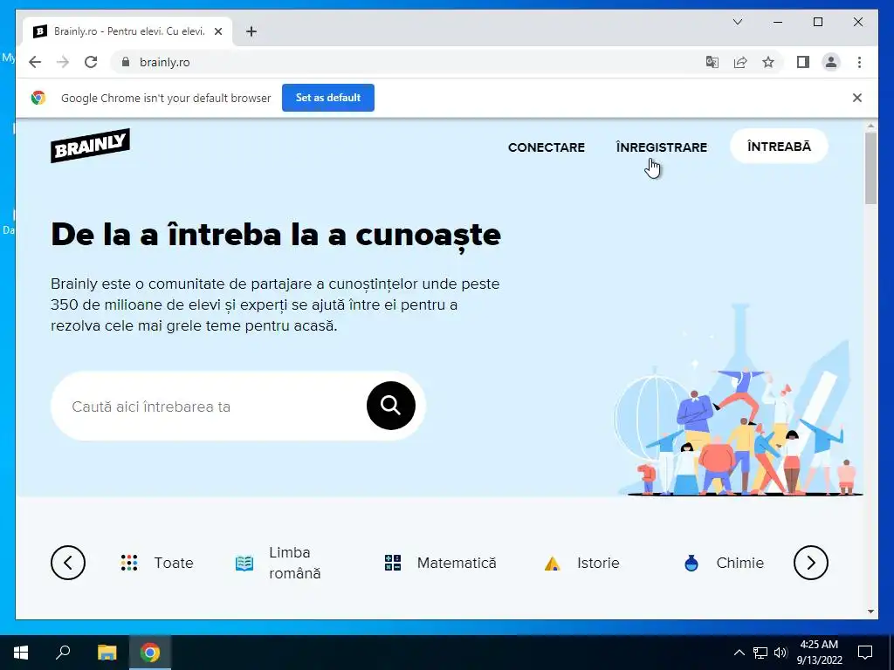The height and width of the screenshot is (670, 894).
Task: Go back with the browser back arrow
Action: [x=35, y=62]
